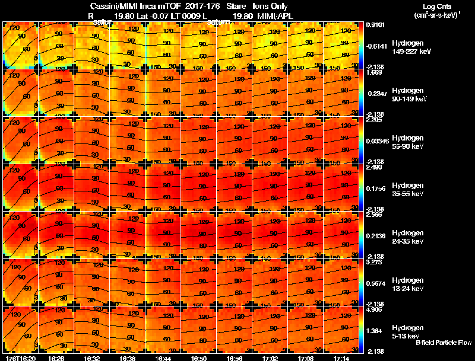Click the Hydrogen 13-24 keV label
Screen dimensions: 475x361
click(x=408, y=285)
